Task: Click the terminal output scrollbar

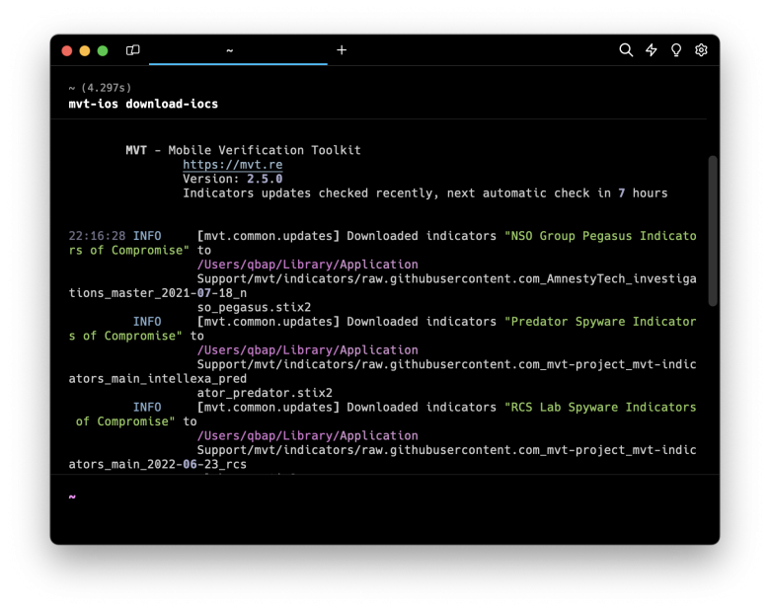Action: pyautogui.click(x=713, y=231)
